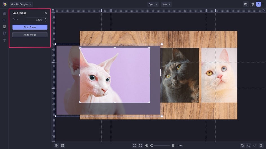Click the BeFunky logo icon
Screen dimensions: 266x149
(5, 4)
